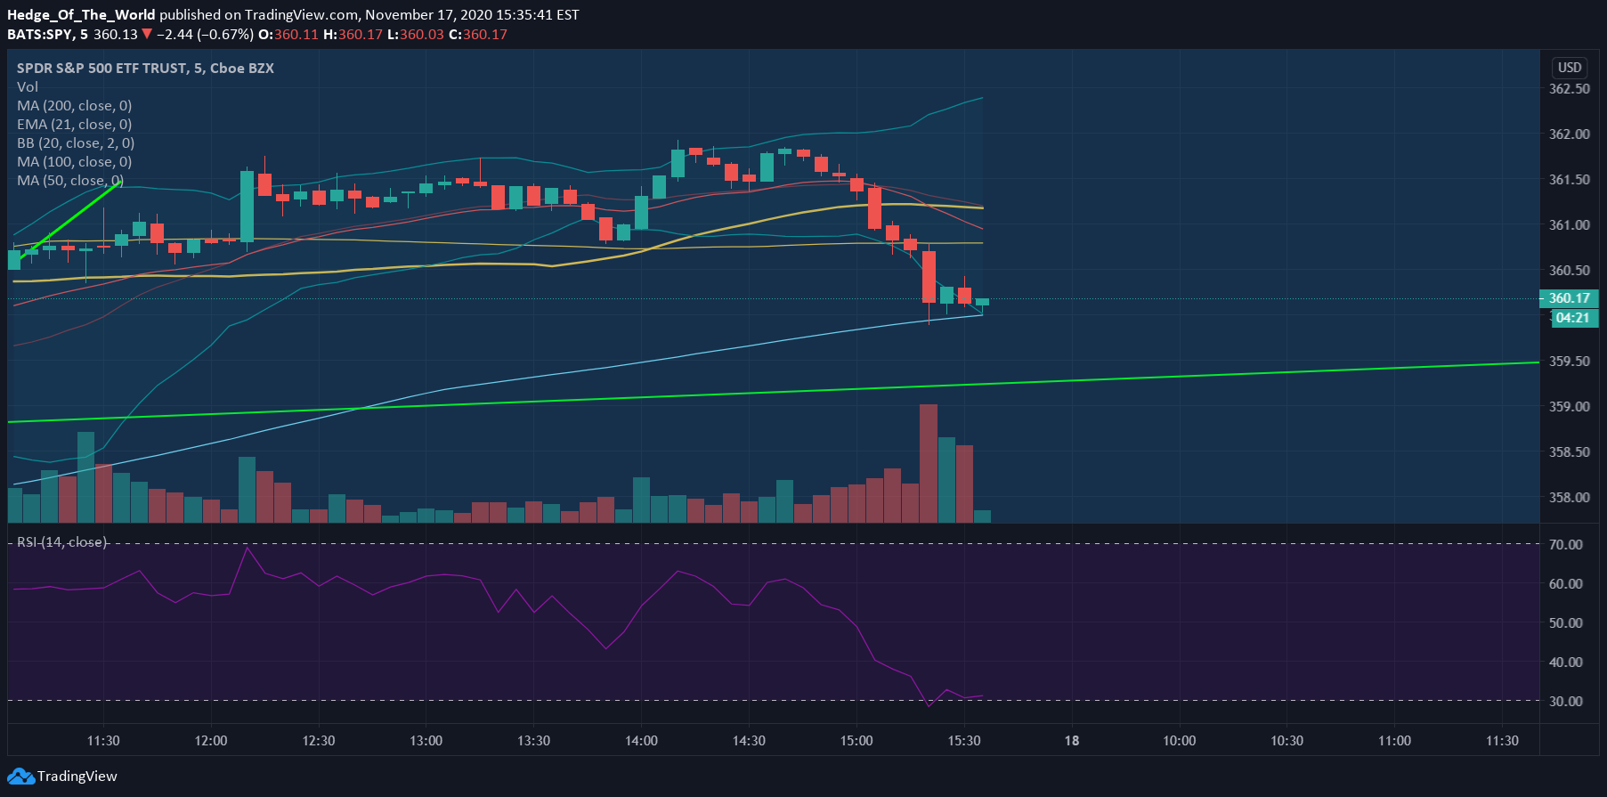The height and width of the screenshot is (797, 1607).
Task: Click the 358.00 price axis label
Action: (1570, 498)
